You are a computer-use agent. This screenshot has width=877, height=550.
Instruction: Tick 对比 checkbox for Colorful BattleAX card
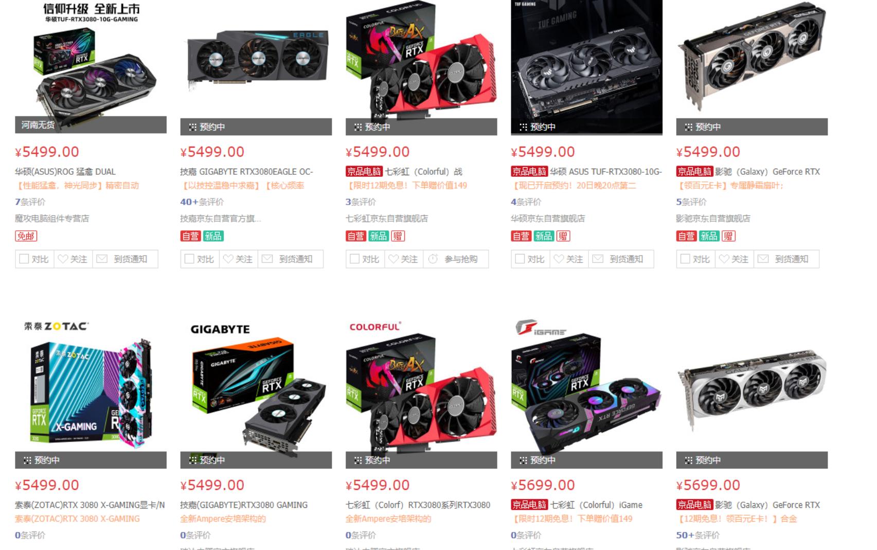click(354, 259)
